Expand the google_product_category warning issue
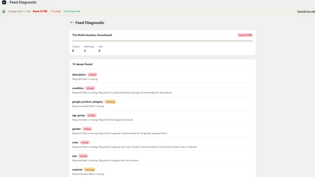The width and height of the screenshot is (315, 177). [163, 104]
